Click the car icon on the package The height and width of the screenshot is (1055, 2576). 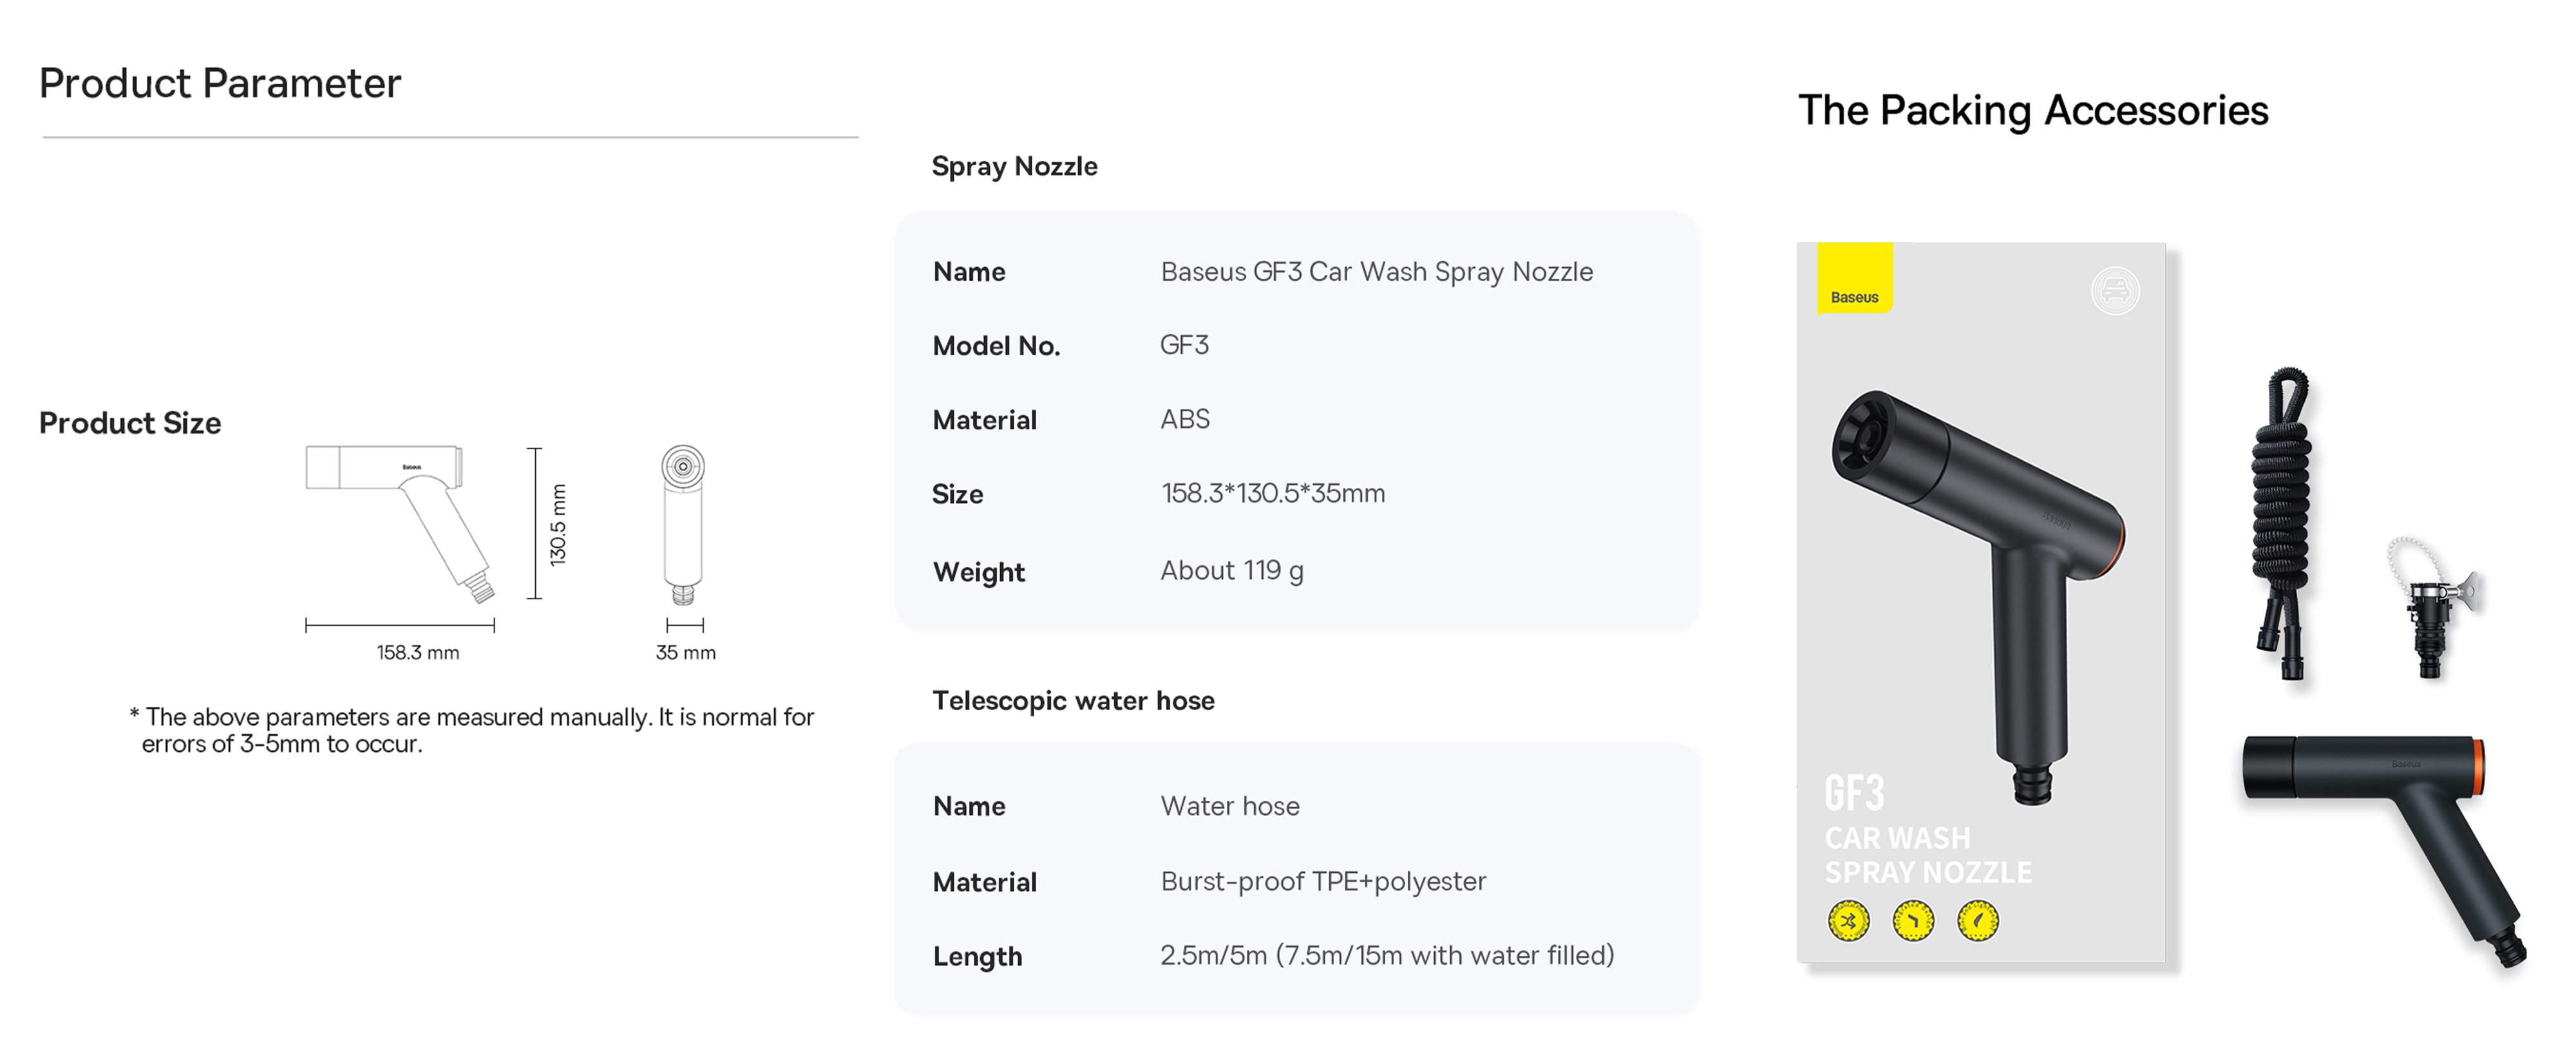[x=2115, y=292]
